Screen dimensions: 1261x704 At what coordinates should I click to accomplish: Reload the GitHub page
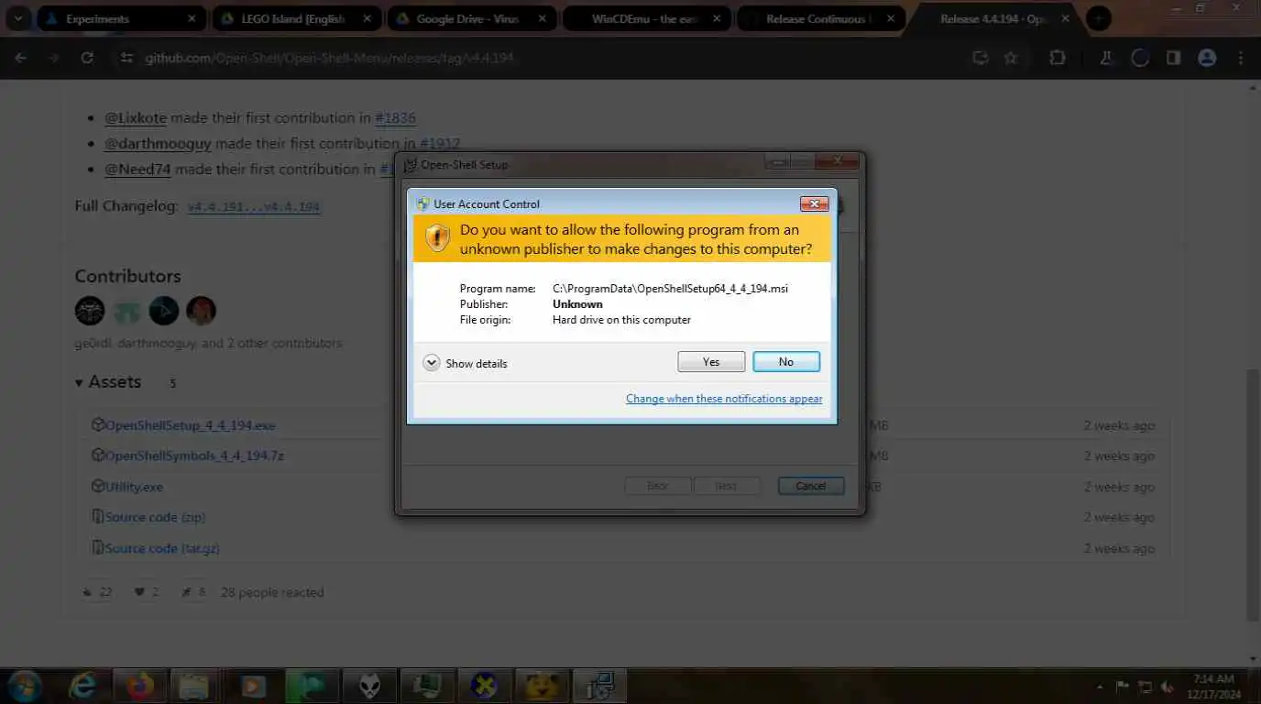click(x=87, y=58)
